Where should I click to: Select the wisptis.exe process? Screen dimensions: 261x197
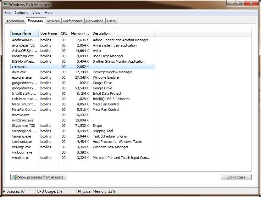click(82, 158)
